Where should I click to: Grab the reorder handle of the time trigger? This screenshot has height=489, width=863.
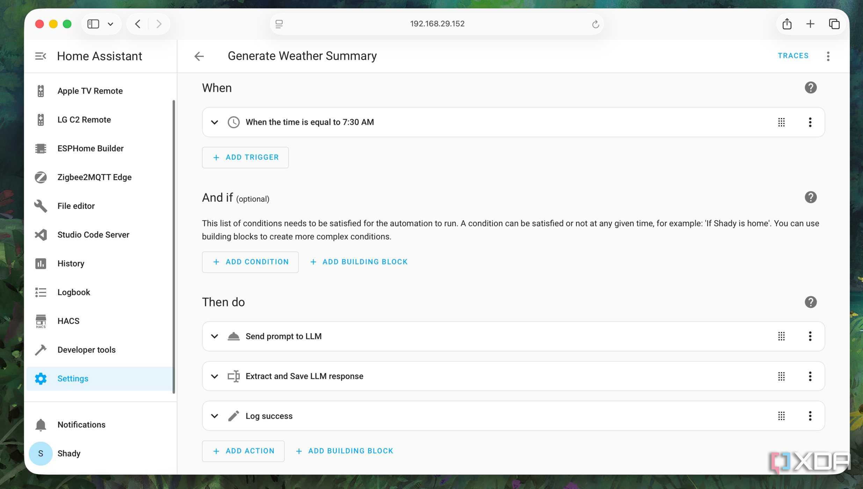pos(782,122)
